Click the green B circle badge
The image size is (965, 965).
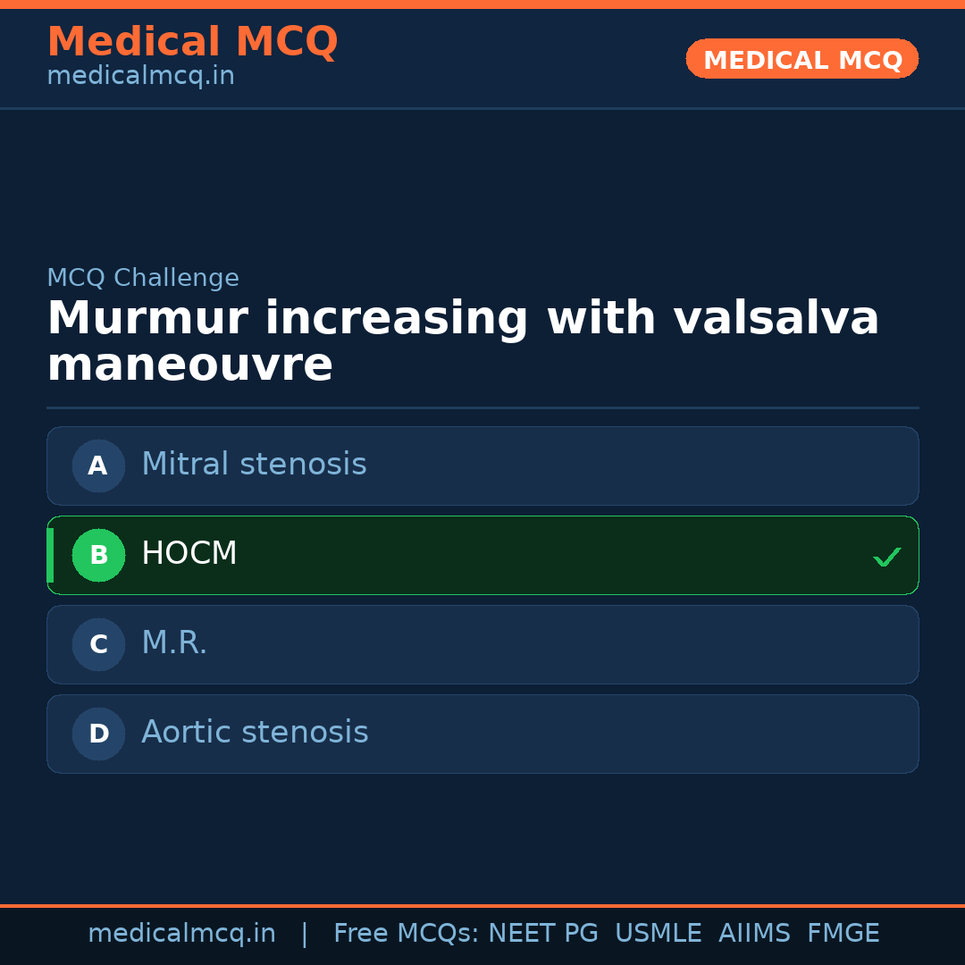click(x=98, y=555)
